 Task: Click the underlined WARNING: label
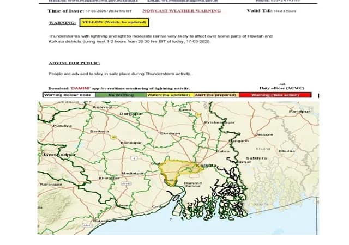coord(62,23)
